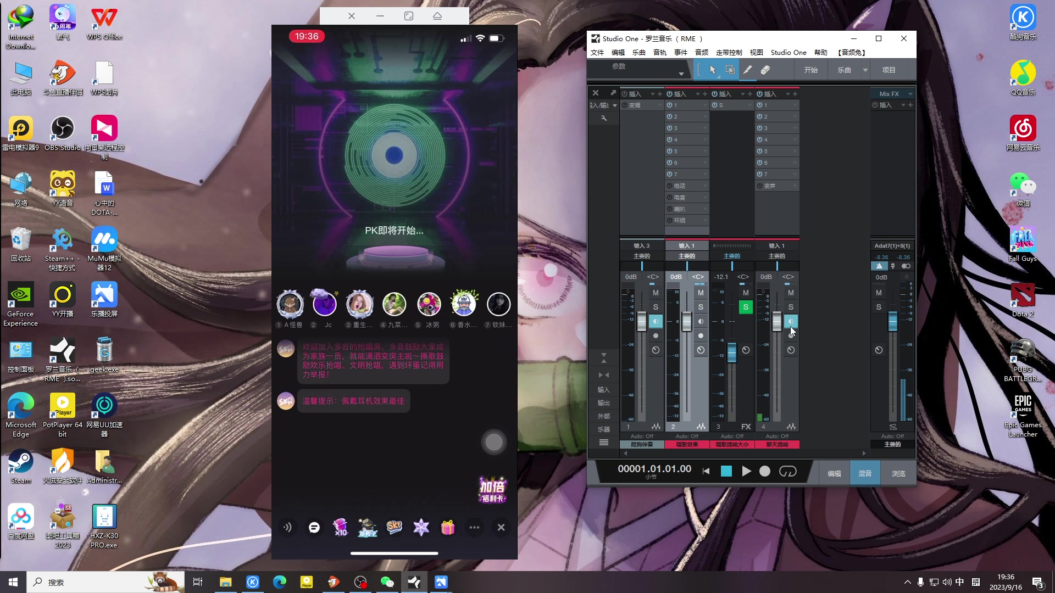Toggle power for 变调 insert on channel 1
Image resolution: width=1055 pixels, height=593 pixels.
point(625,105)
